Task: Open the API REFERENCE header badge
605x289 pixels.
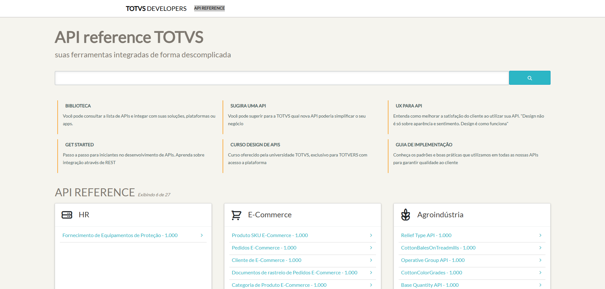Action: click(x=209, y=8)
